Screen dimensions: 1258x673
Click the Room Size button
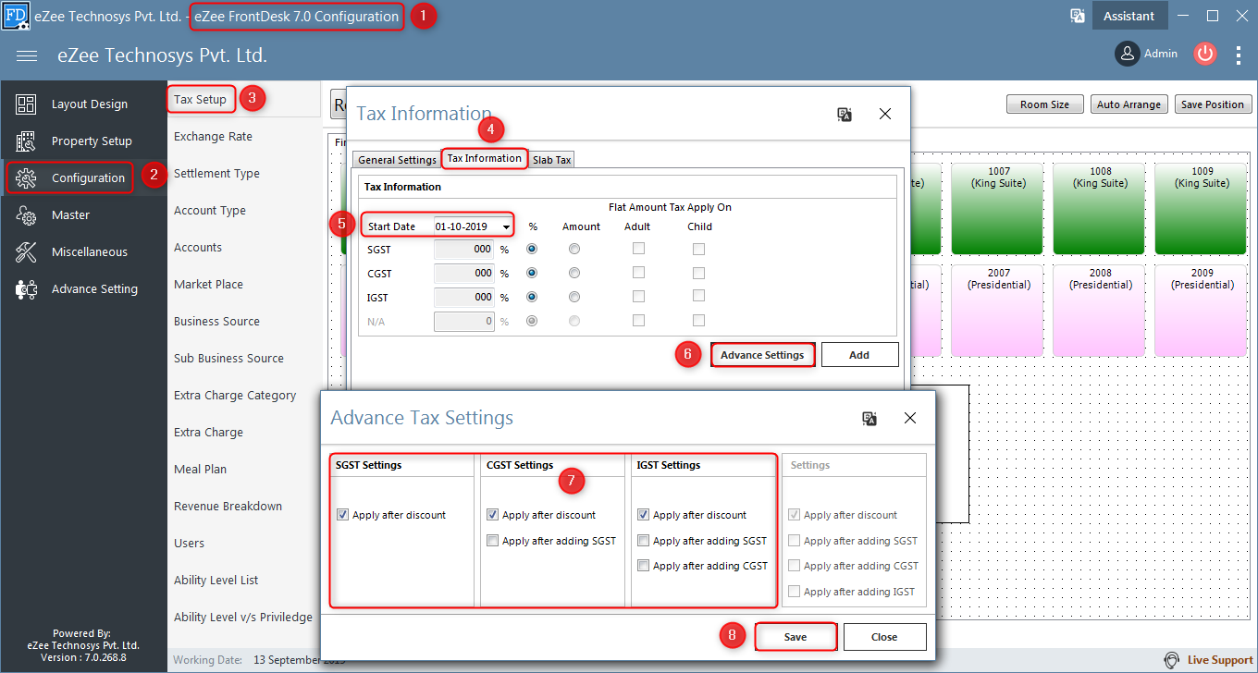(x=1044, y=104)
